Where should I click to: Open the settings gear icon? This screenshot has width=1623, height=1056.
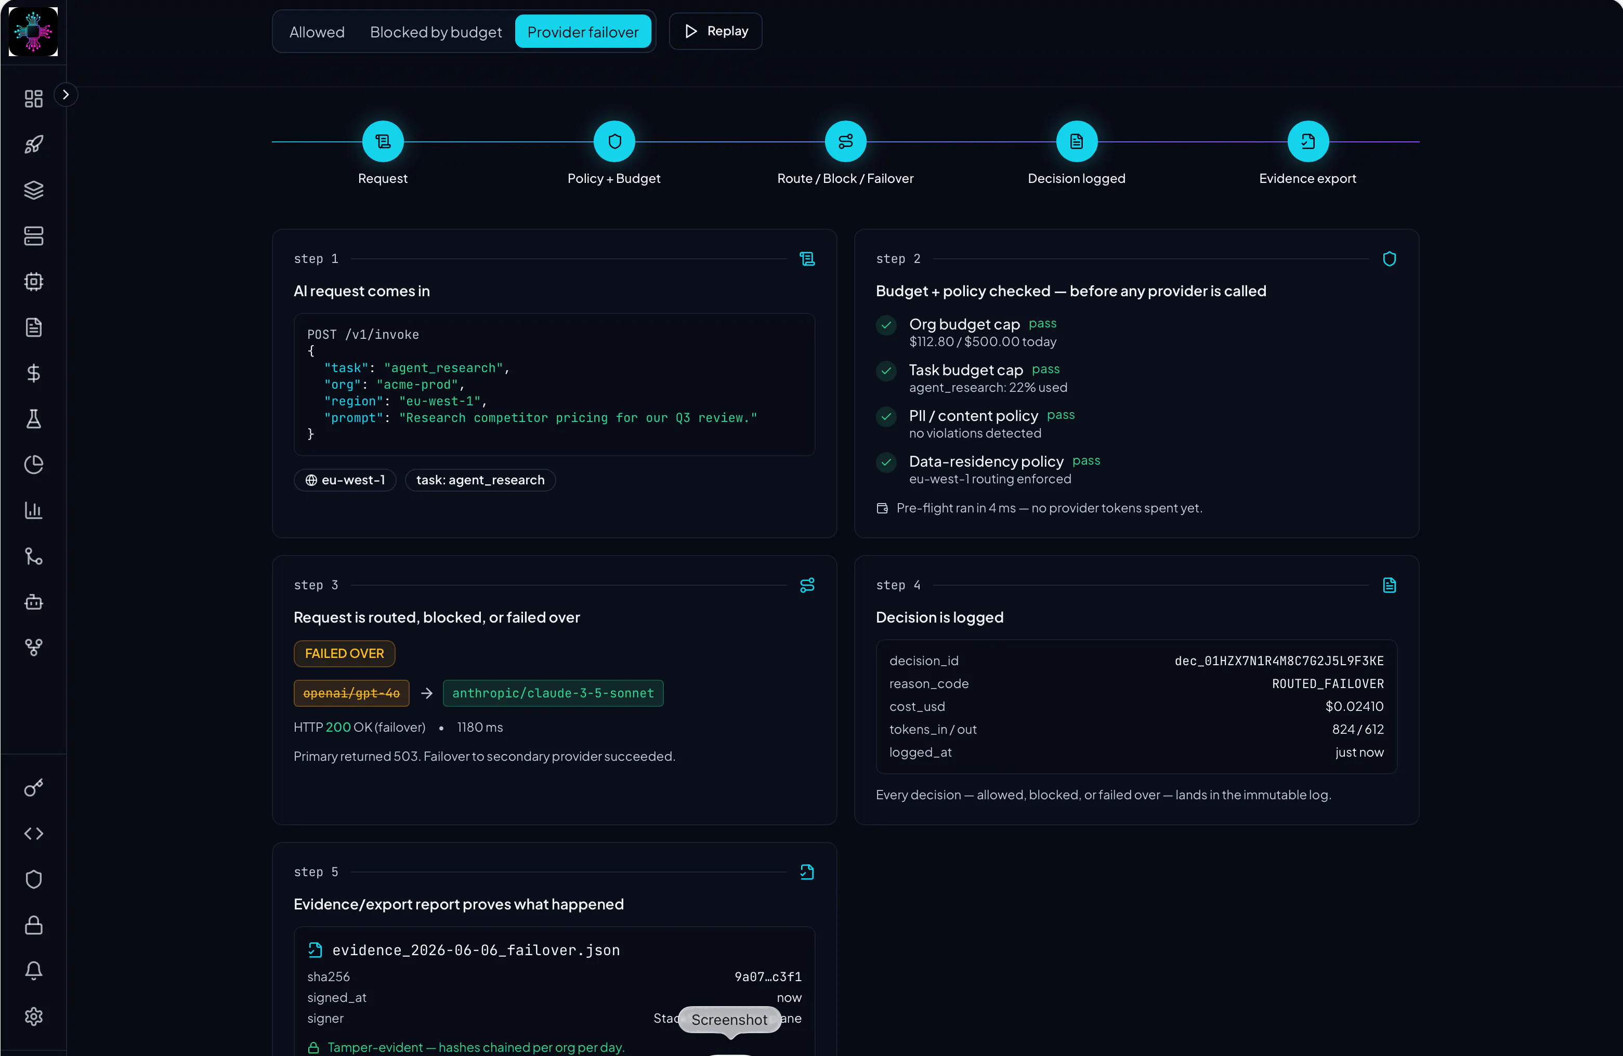[x=33, y=1017]
